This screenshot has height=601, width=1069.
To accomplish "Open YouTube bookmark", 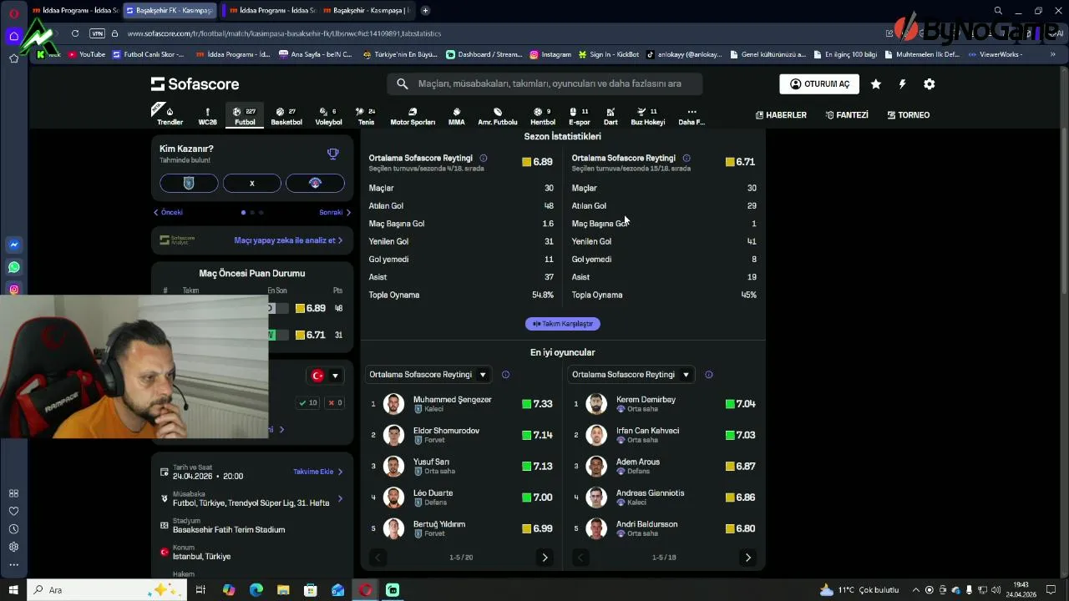I will [87, 54].
